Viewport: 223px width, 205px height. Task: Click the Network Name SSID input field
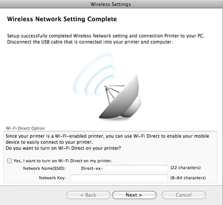pos(137,168)
